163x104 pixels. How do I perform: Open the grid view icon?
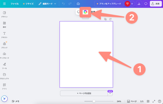pos(148,101)
